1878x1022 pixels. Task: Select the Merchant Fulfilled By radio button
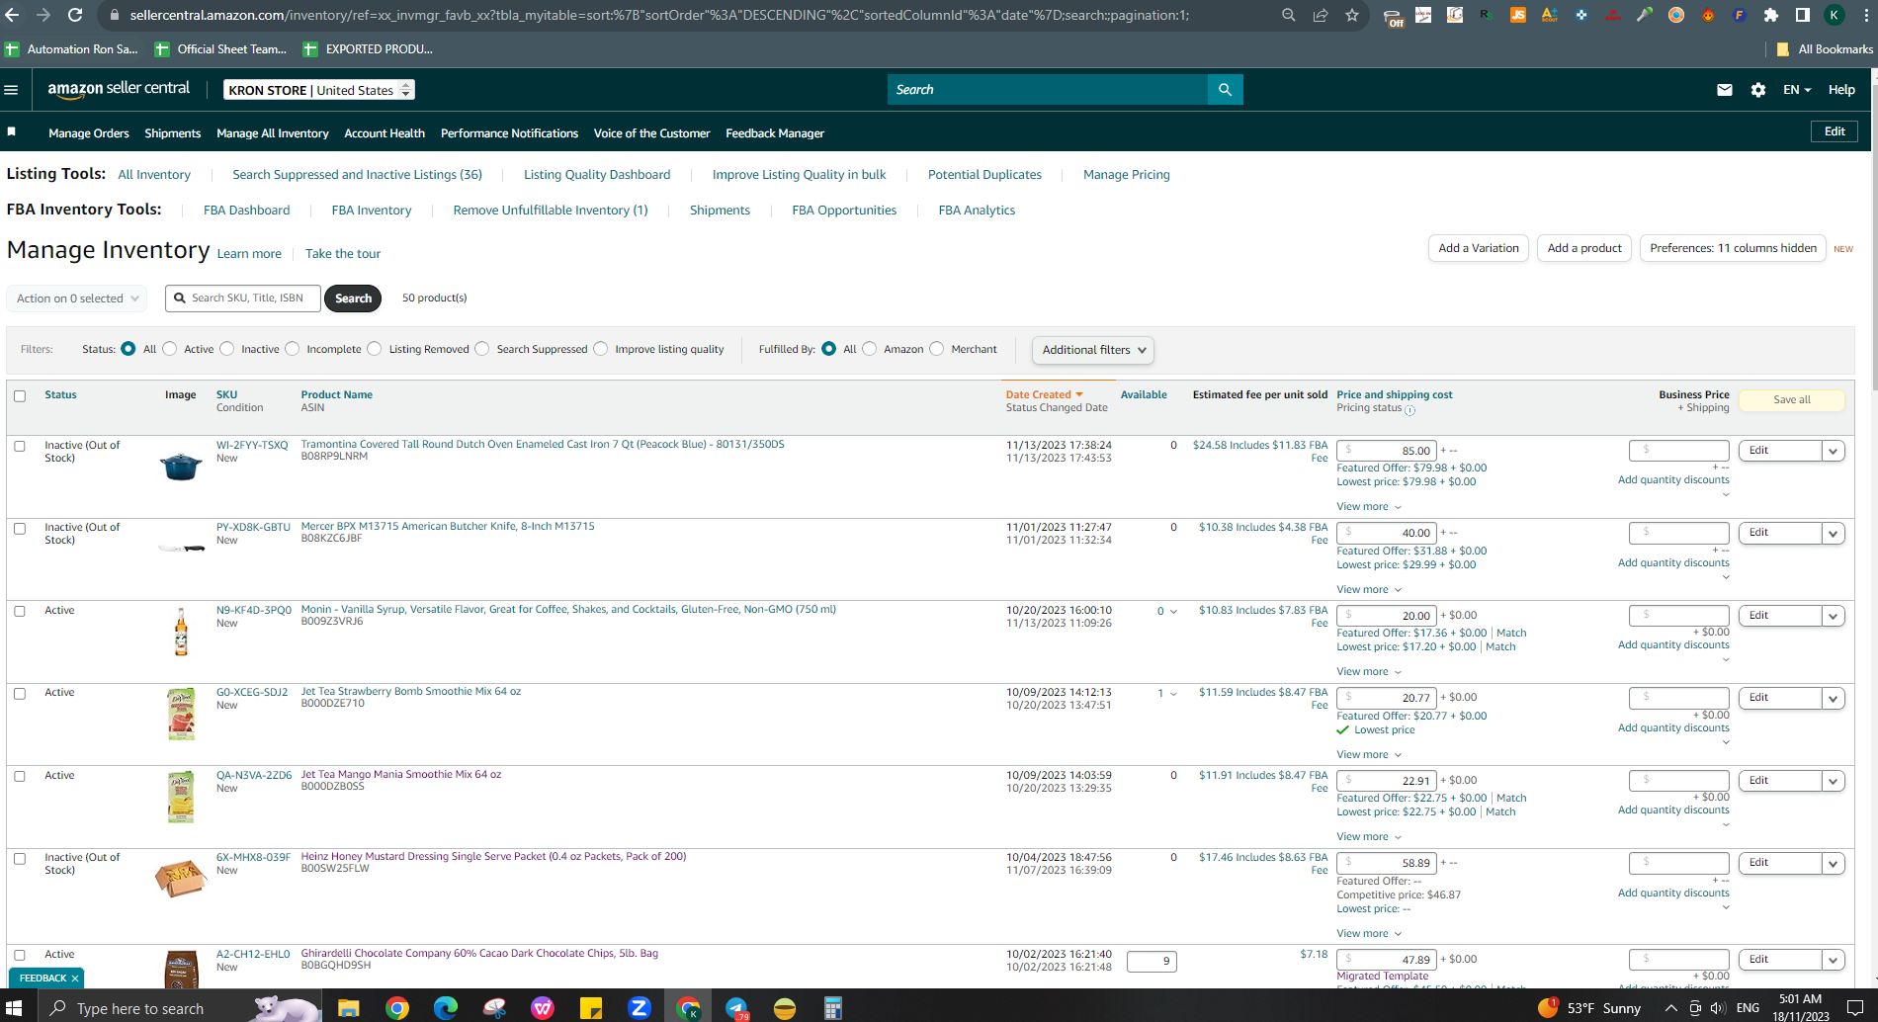pyautogui.click(x=937, y=349)
